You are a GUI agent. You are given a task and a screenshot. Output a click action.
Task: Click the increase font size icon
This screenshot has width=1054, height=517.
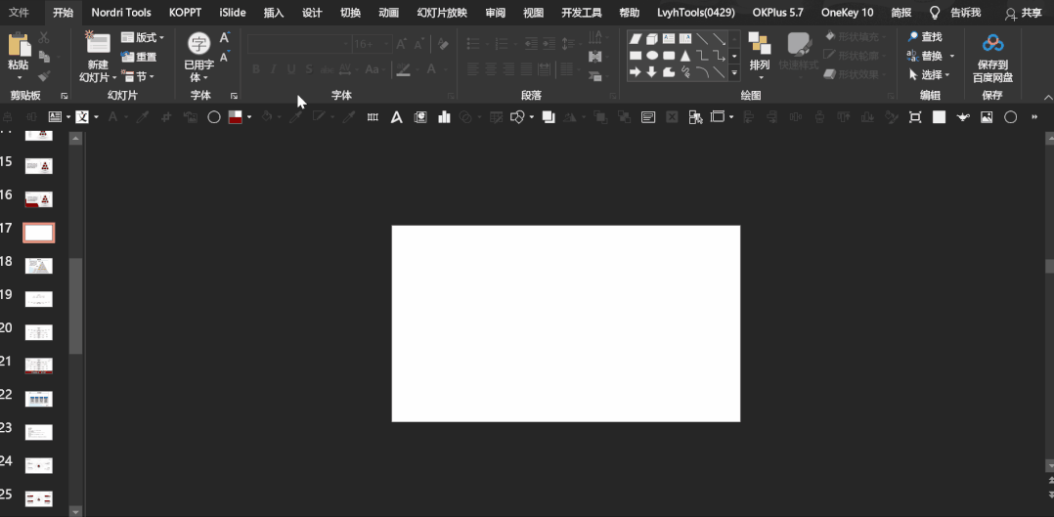point(224,38)
